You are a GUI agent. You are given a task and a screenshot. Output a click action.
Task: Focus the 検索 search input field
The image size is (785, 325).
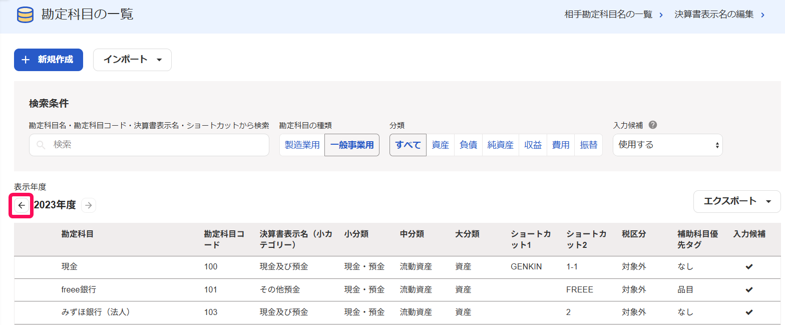click(149, 145)
